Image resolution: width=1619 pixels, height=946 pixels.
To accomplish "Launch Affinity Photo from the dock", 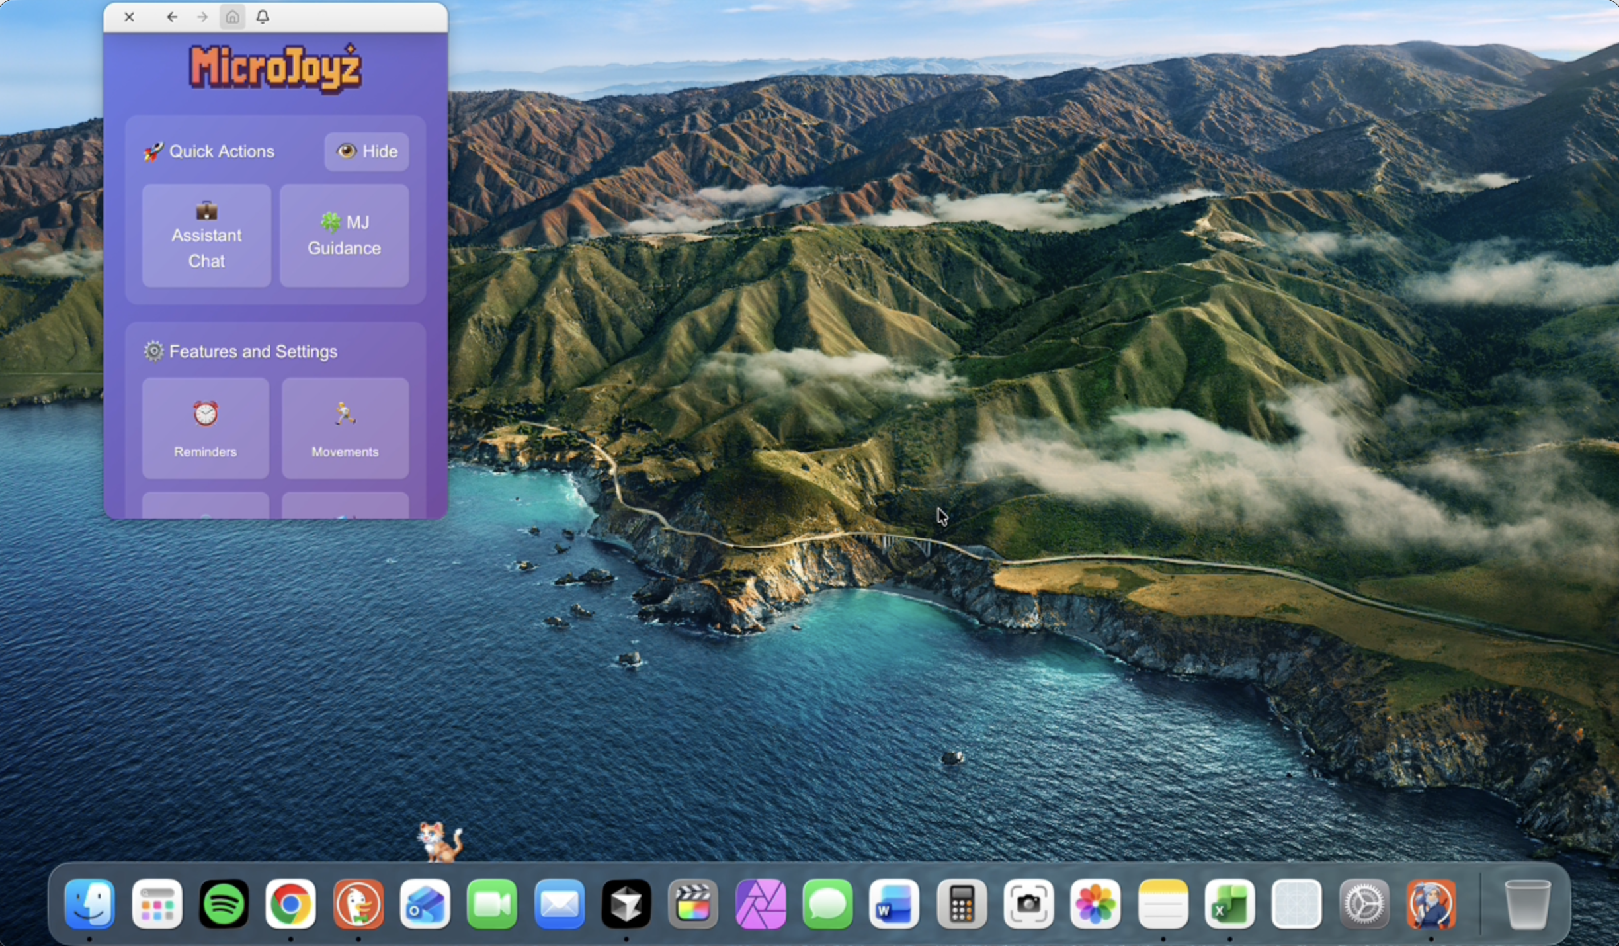I will (x=761, y=904).
